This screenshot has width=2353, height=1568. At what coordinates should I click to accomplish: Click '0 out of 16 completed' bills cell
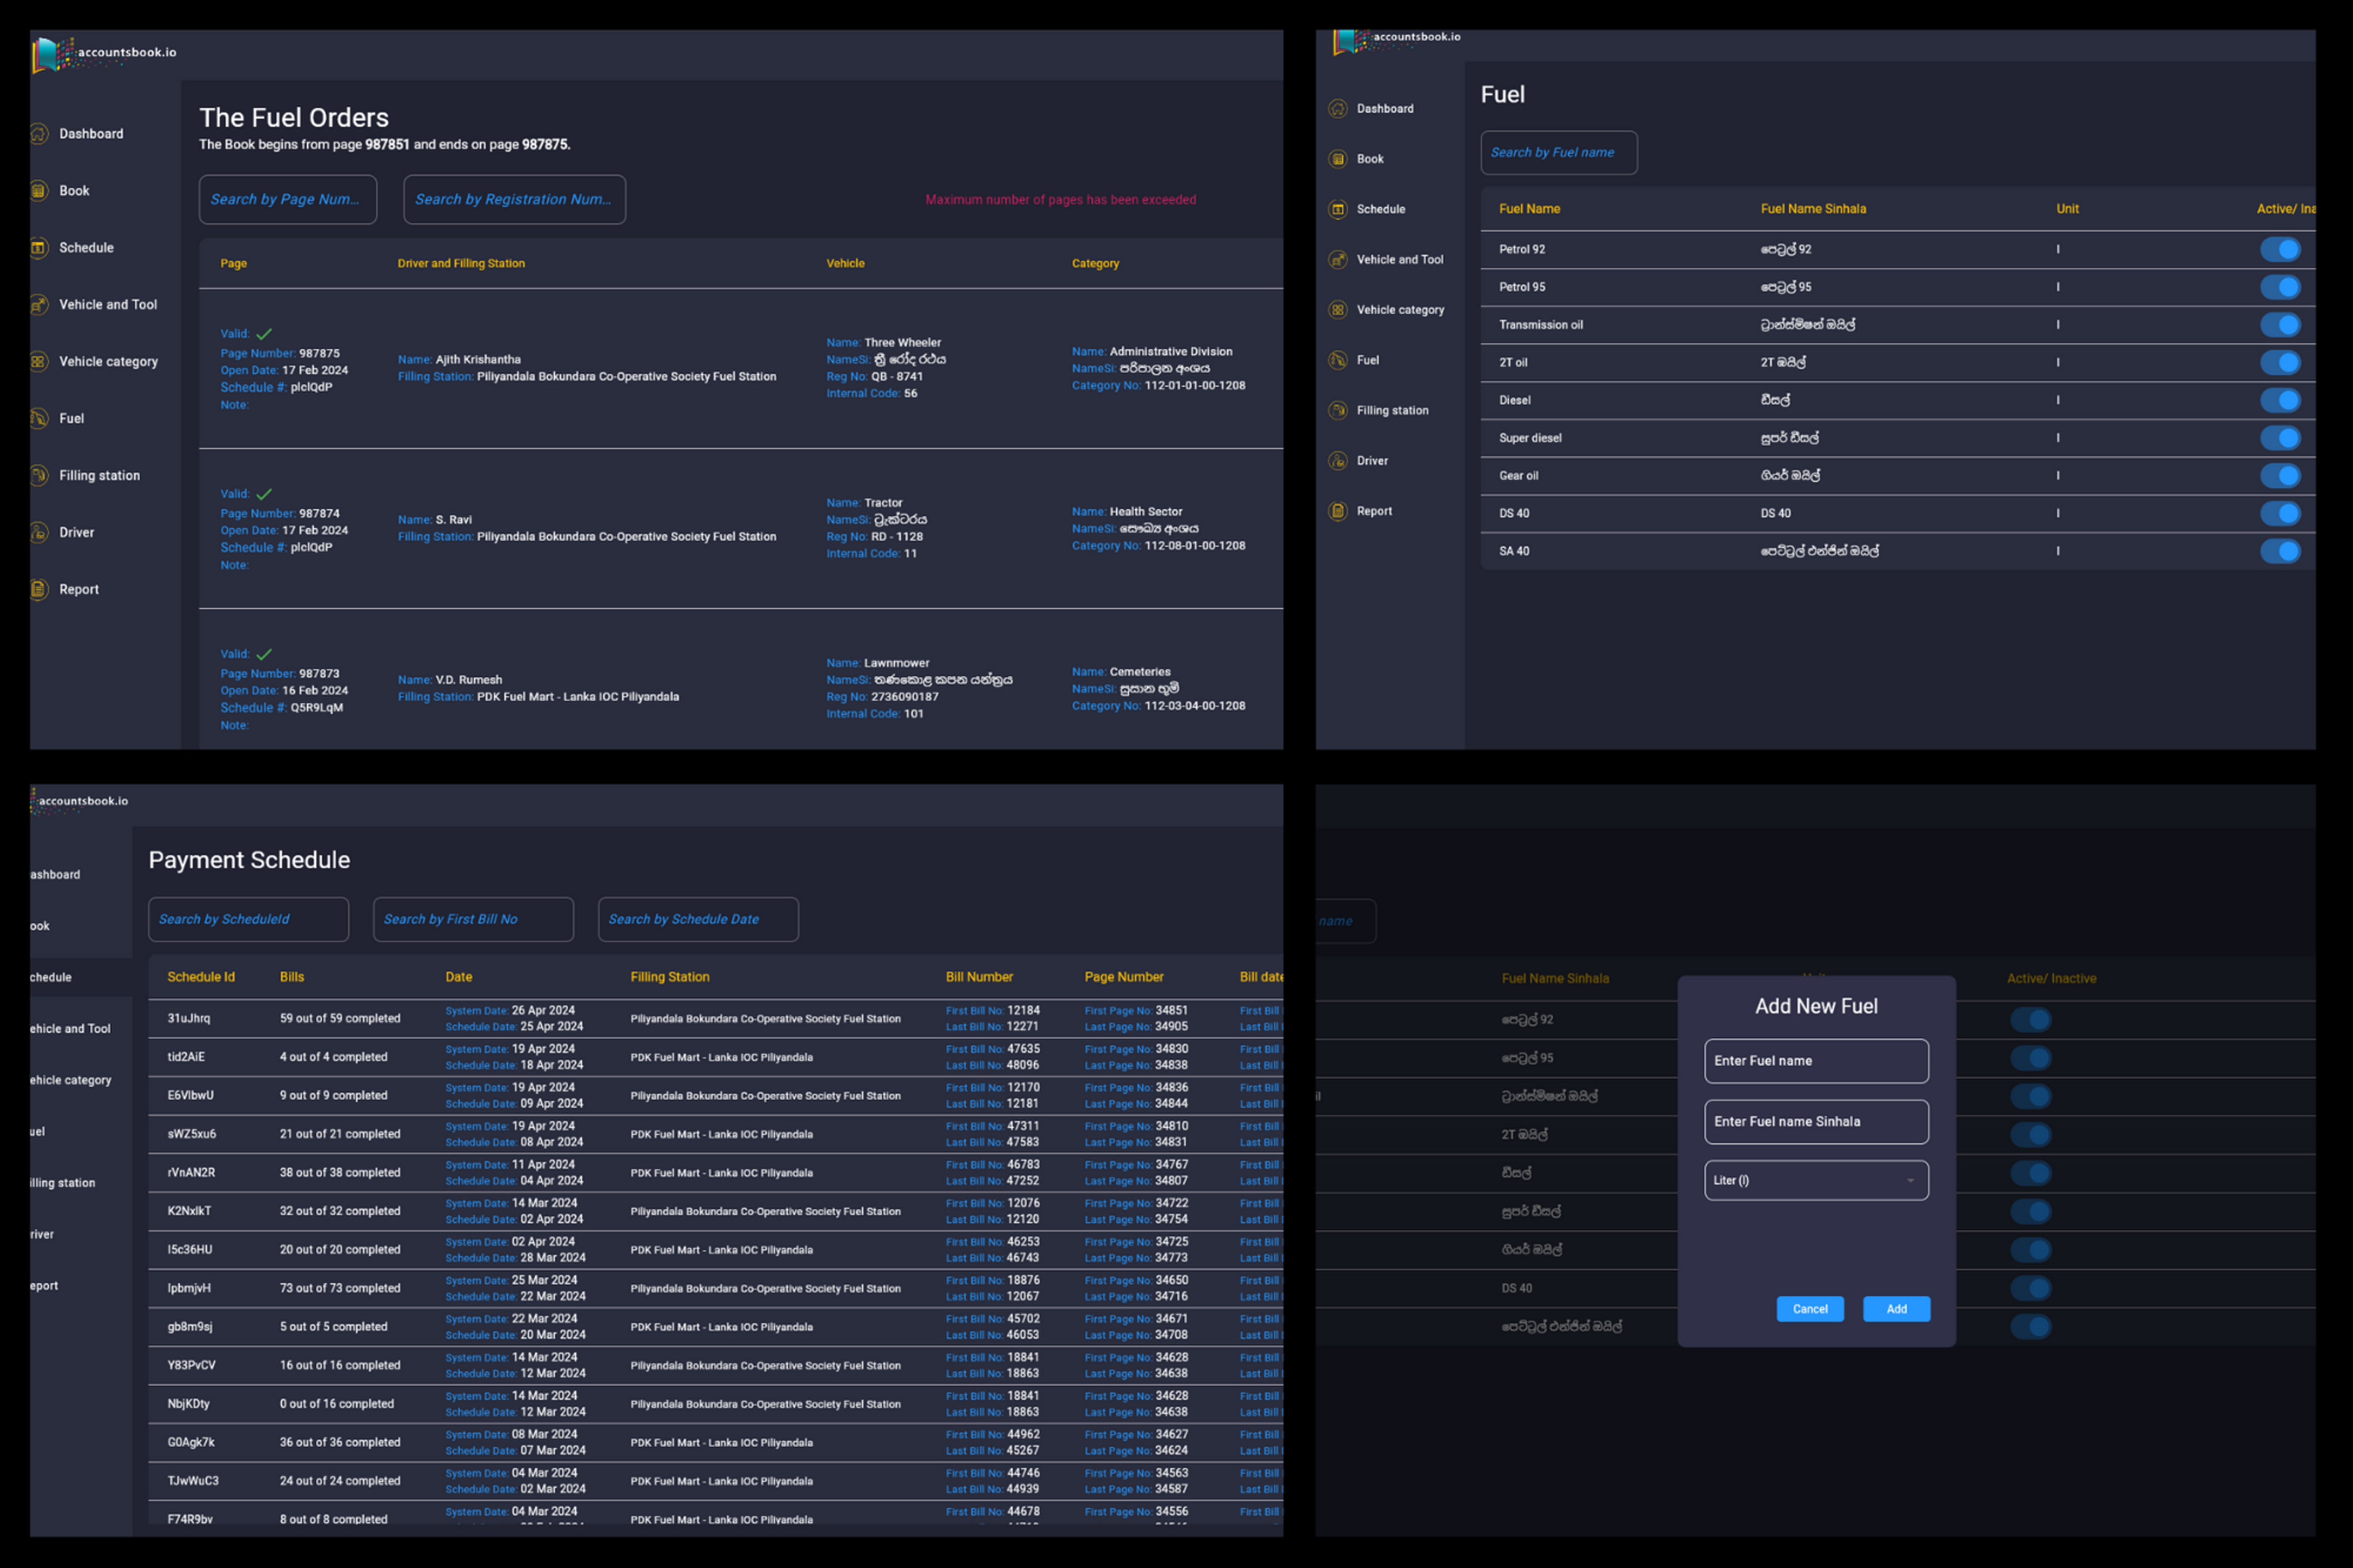[x=337, y=1404]
